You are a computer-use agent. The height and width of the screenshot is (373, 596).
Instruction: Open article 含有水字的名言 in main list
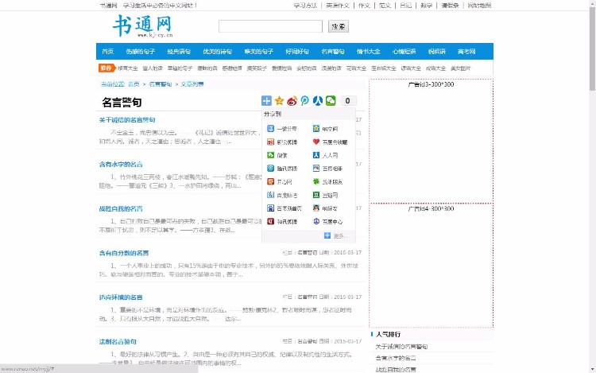pos(121,165)
